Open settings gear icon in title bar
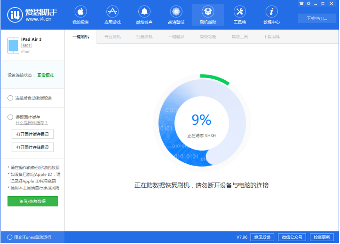Image resolution: width=340 pixels, height=244 pixels. pyautogui.click(x=308, y=3)
